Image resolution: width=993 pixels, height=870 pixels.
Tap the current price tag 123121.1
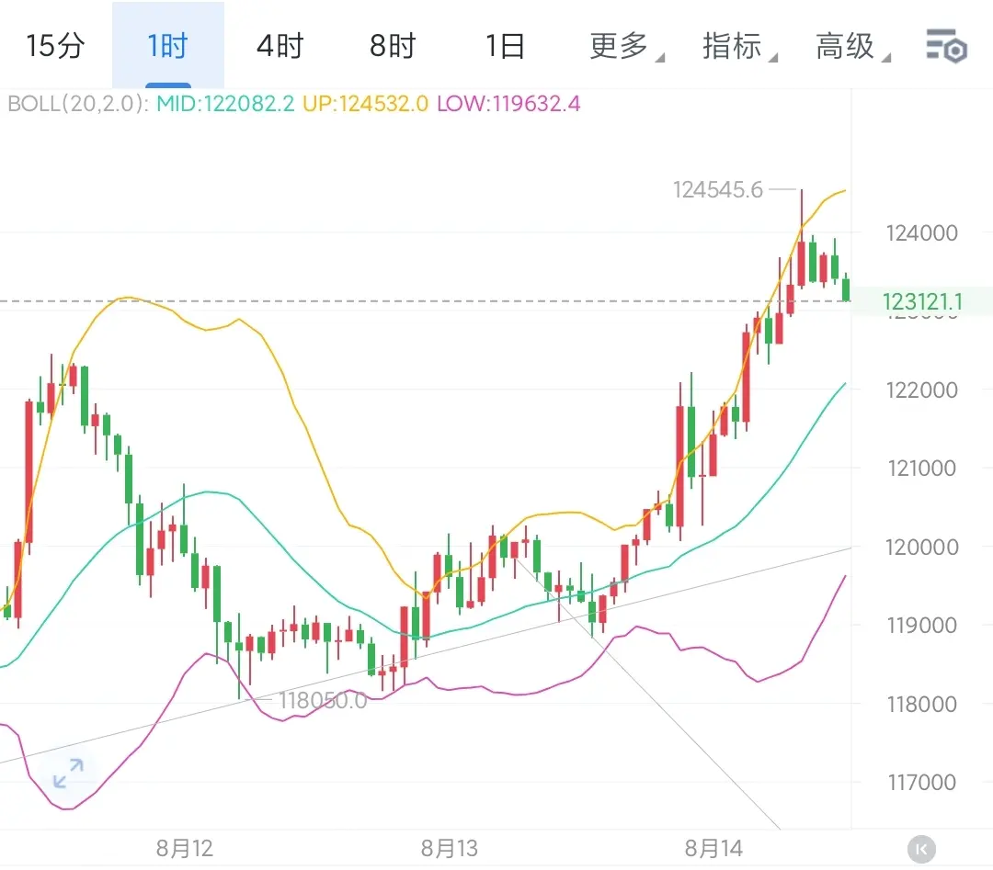coord(922,302)
